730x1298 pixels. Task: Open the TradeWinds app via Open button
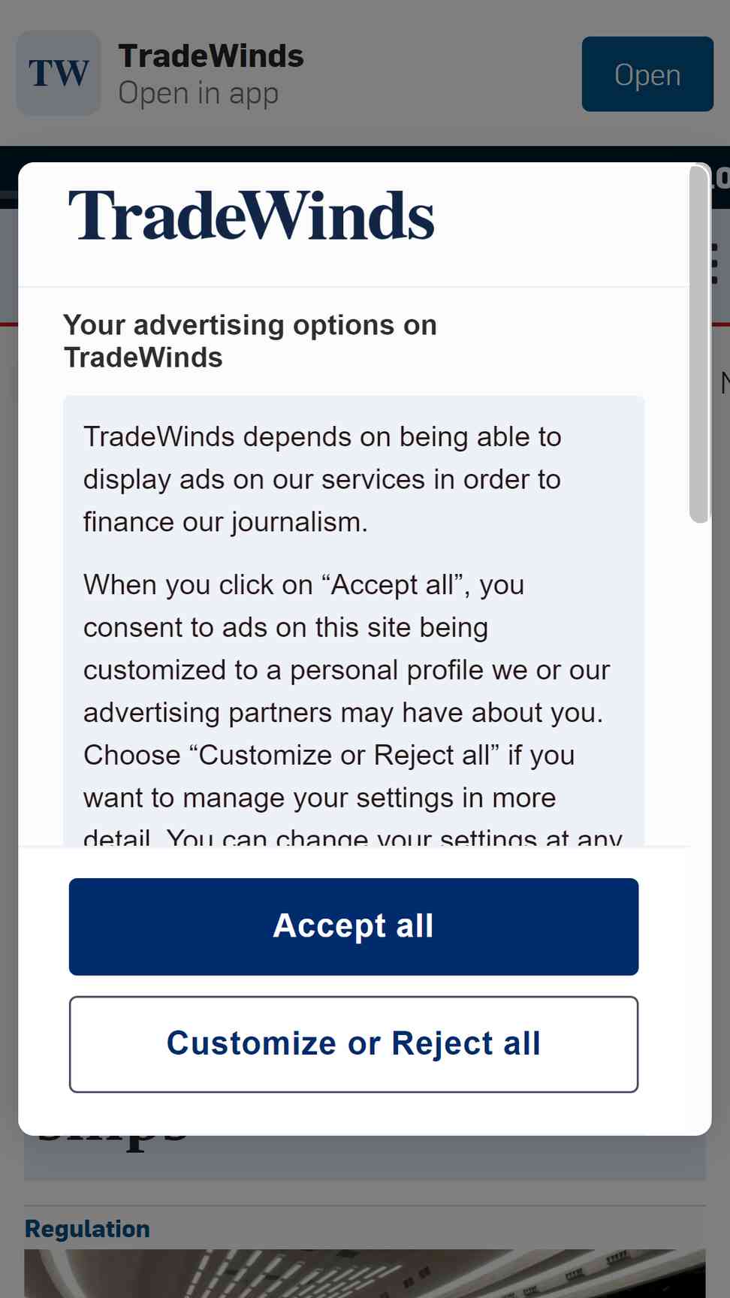[647, 74]
